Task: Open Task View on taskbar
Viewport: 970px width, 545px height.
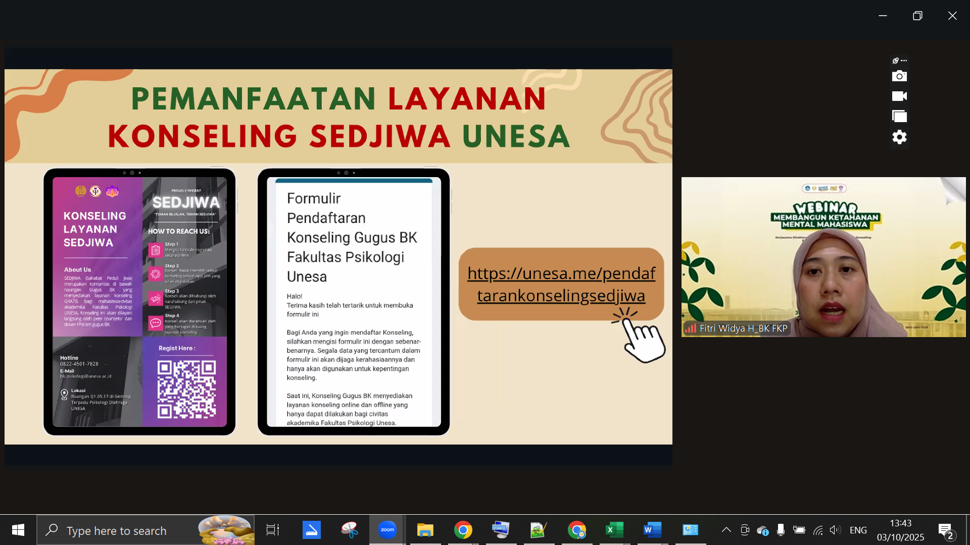Action: tap(273, 530)
